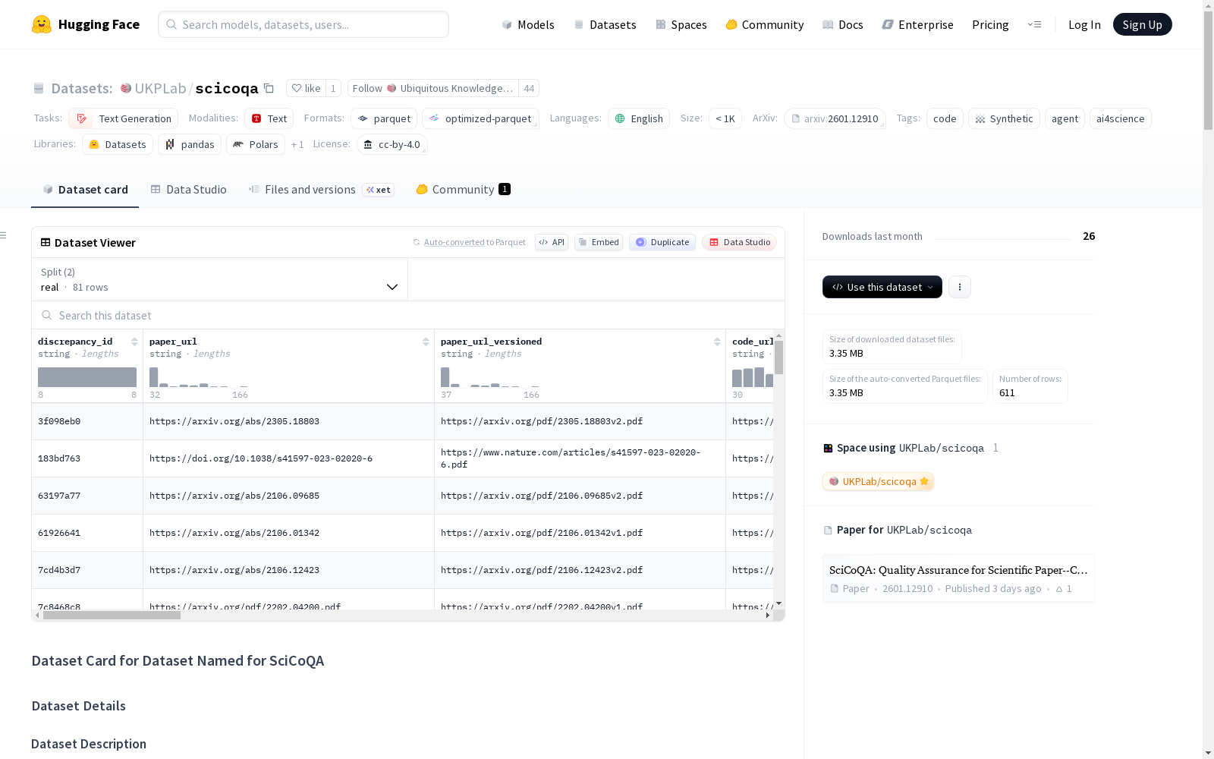Select the English language tag

click(x=639, y=118)
